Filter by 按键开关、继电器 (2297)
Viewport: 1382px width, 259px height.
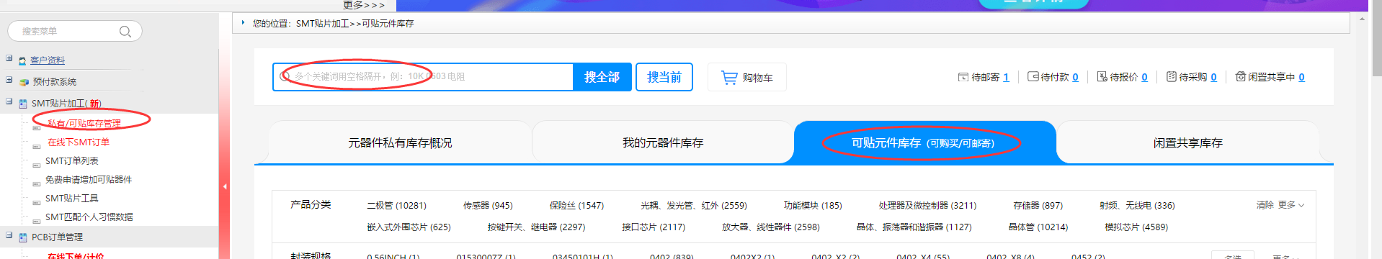536,227
